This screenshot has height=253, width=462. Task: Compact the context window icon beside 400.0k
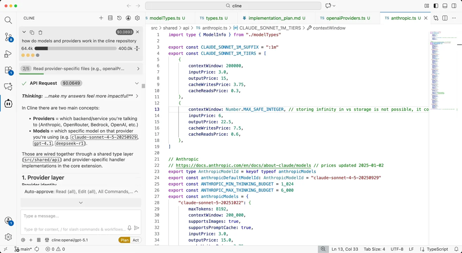pyautogui.click(x=137, y=48)
